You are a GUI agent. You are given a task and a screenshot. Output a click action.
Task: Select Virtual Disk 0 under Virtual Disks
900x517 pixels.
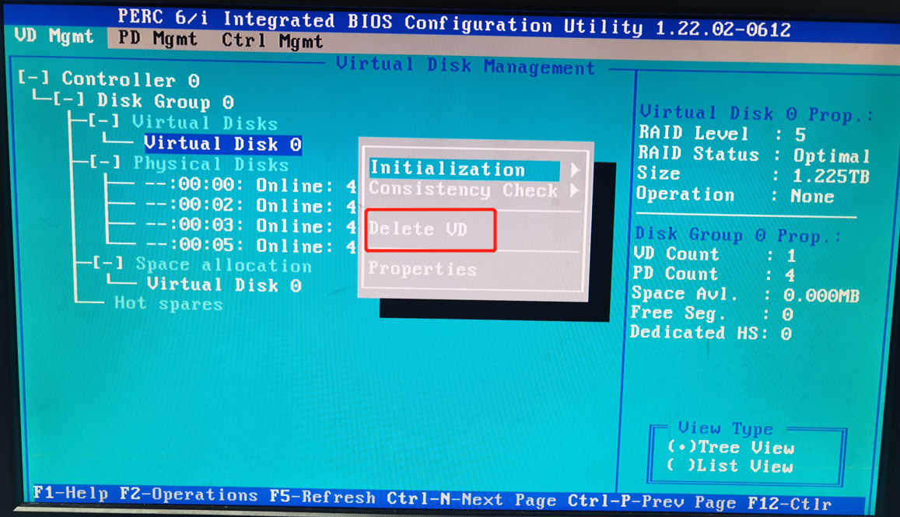pos(222,144)
